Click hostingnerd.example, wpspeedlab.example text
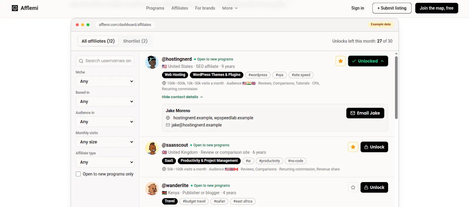469x207 pixels. coord(213,118)
